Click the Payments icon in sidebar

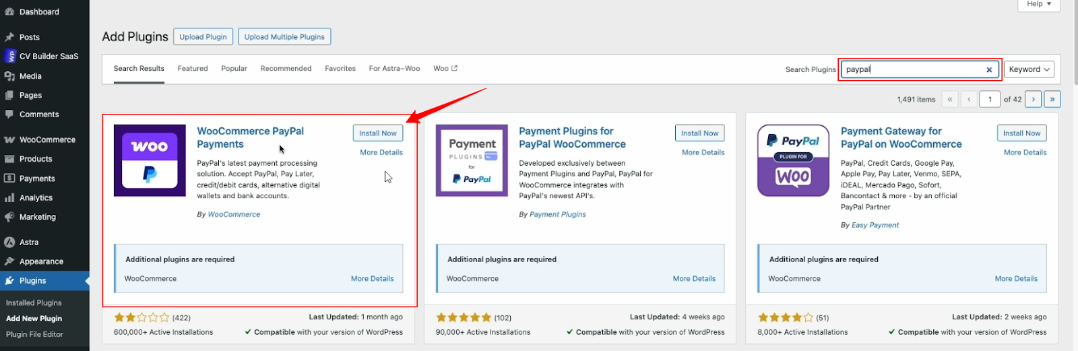(x=9, y=179)
